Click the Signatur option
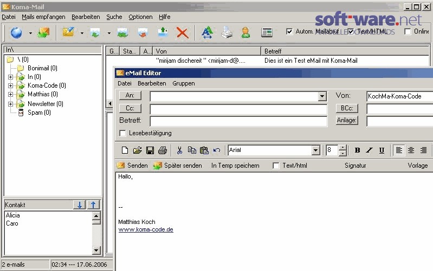This screenshot has width=433, height=271. [355, 166]
